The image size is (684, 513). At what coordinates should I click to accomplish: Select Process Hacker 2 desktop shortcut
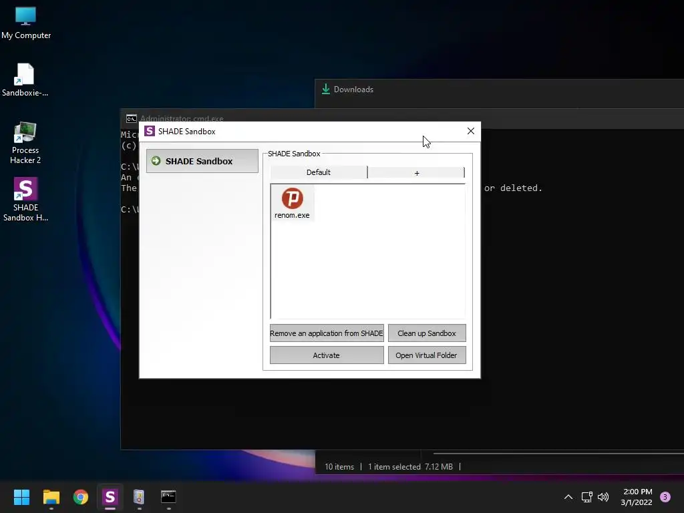(x=25, y=143)
